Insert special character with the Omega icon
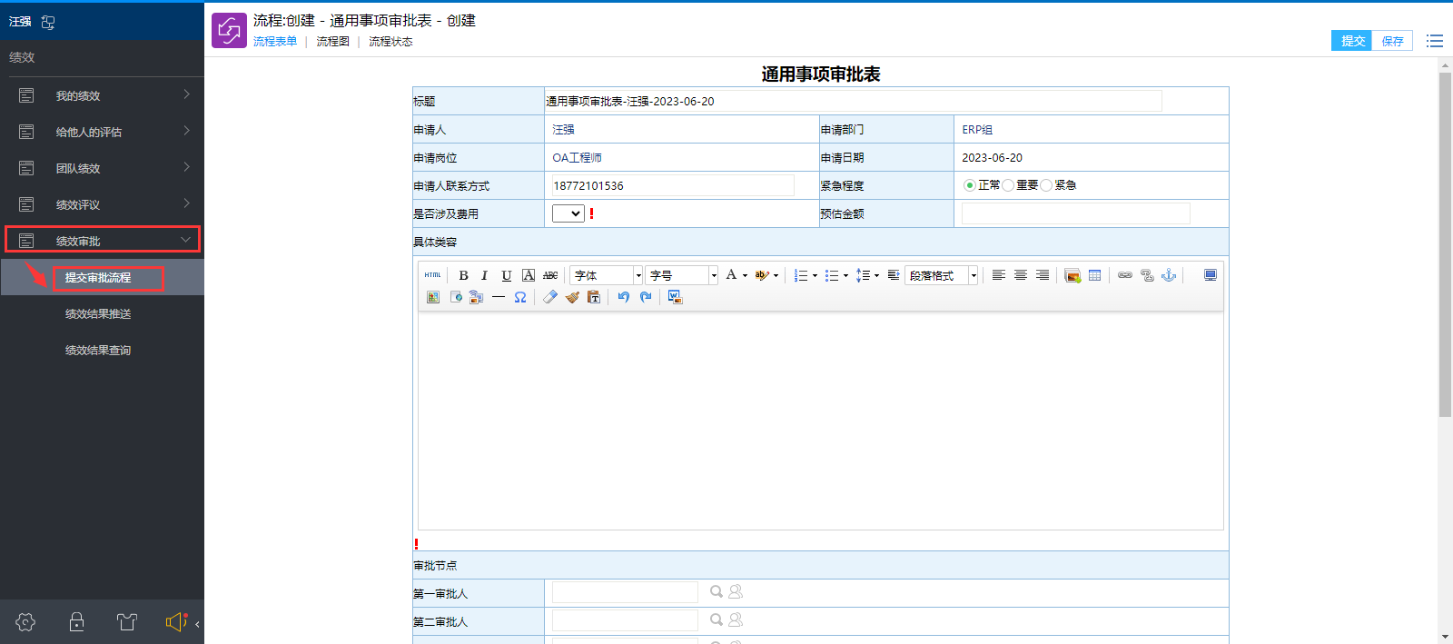Screen dimensions: 1453x644 (x=520, y=297)
